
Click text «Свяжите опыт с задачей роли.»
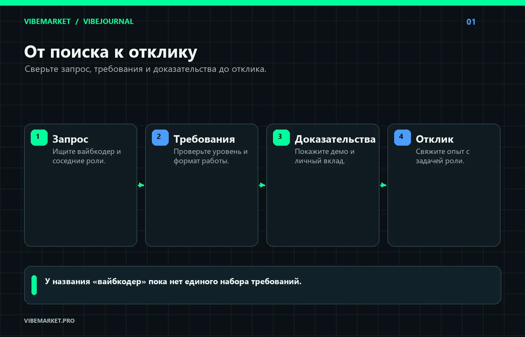tap(442, 156)
